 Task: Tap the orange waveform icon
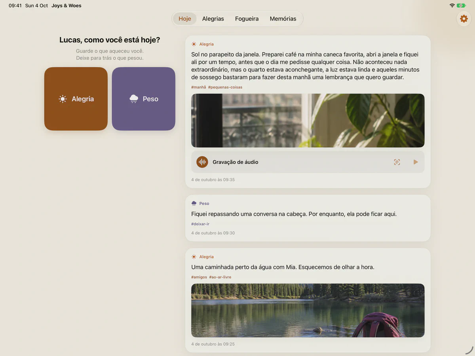pos(202,162)
